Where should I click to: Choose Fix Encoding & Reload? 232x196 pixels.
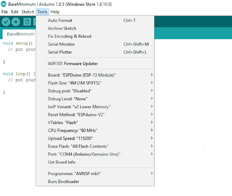pos(95,36)
